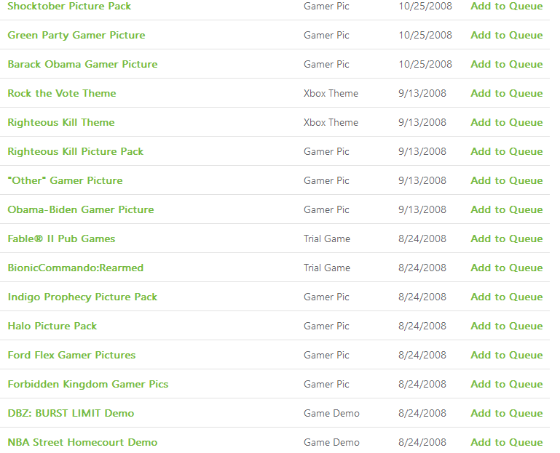Add Halo Picture Pack to queue
The image size is (560, 453).
pyautogui.click(x=506, y=326)
